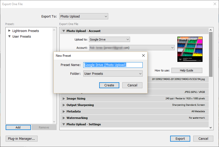This screenshot has width=219, height=147.
Task: Click the Preset Name text field
Action: click(113, 65)
